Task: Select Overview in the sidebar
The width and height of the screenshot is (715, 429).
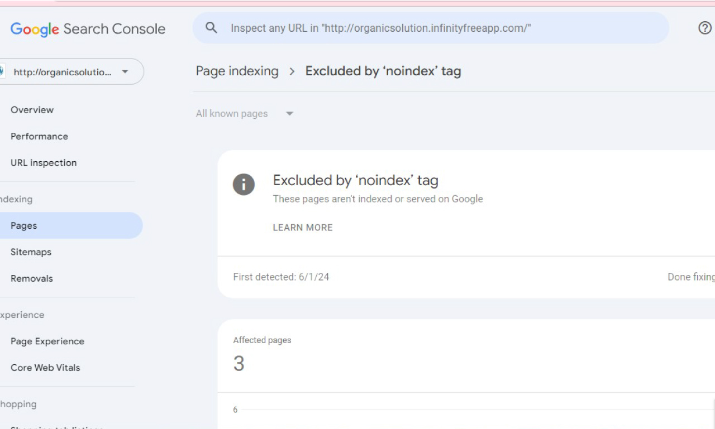Action: (x=32, y=110)
